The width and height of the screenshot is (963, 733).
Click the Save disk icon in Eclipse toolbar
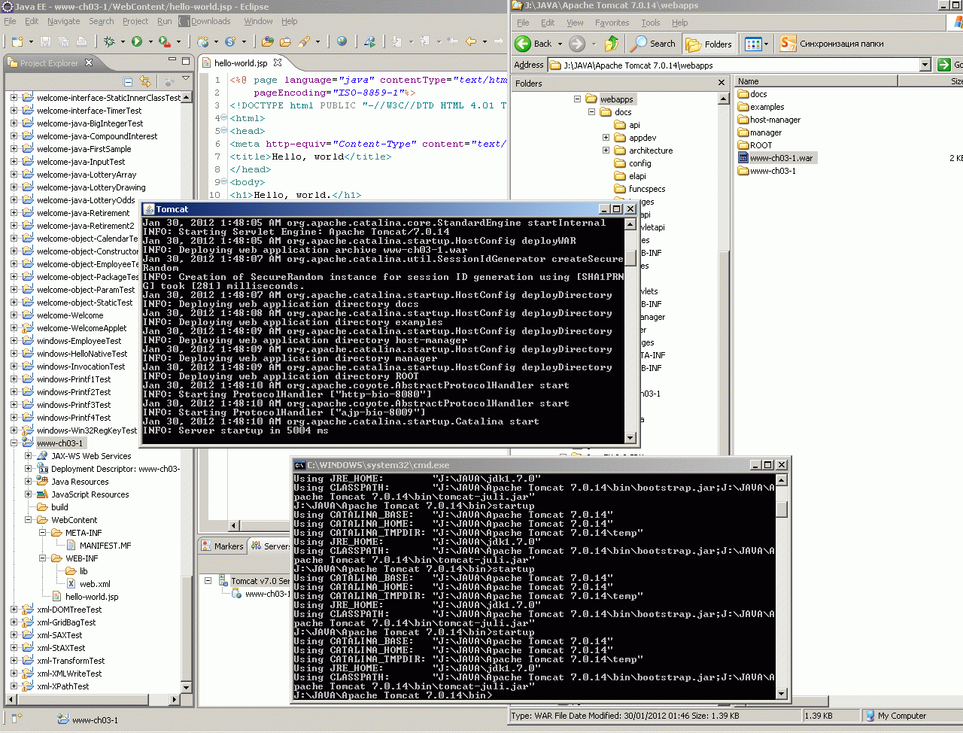coord(46,41)
